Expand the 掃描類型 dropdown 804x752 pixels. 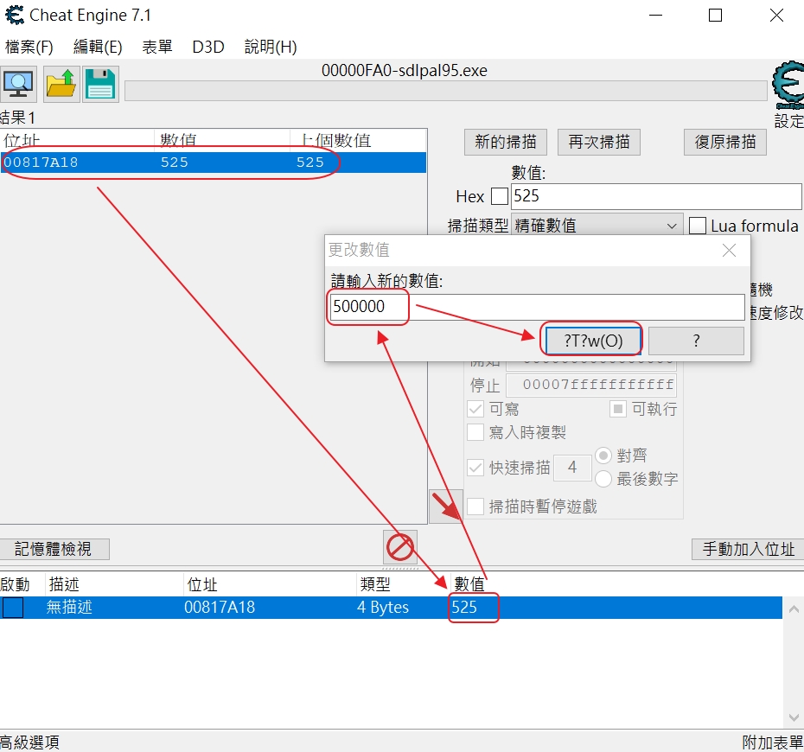tap(597, 226)
